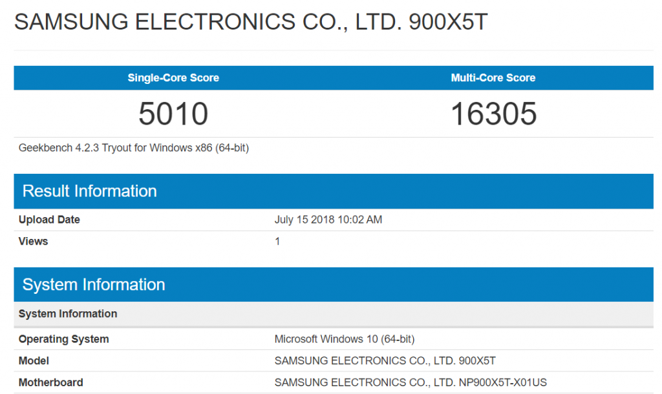Select the Multi-Core Score header
This screenshot has width=662, height=394.
pos(493,78)
